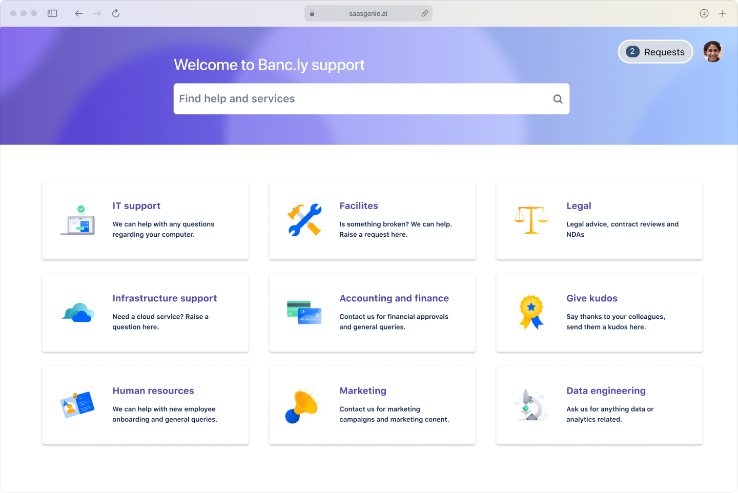Image resolution: width=738 pixels, height=493 pixels.
Task: Open the Infrastructure support link
Action: tap(165, 298)
